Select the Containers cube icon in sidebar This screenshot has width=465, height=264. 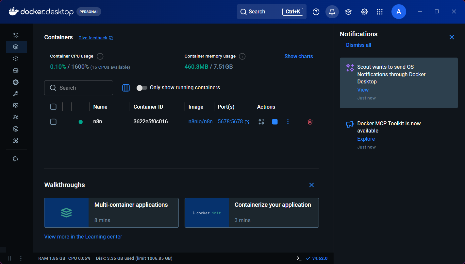(x=16, y=47)
